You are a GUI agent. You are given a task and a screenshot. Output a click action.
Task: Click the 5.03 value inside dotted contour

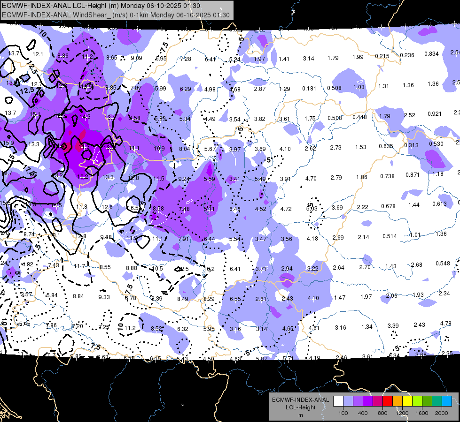tap(312, 209)
